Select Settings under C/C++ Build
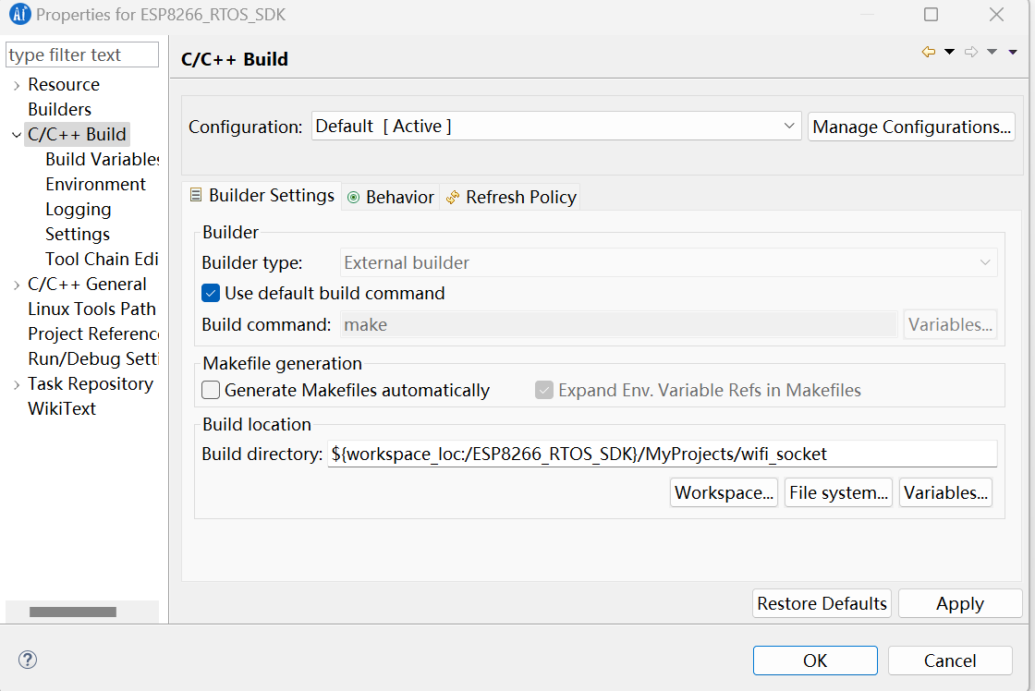This screenshot has width=1035, height=691. point(78,235)
